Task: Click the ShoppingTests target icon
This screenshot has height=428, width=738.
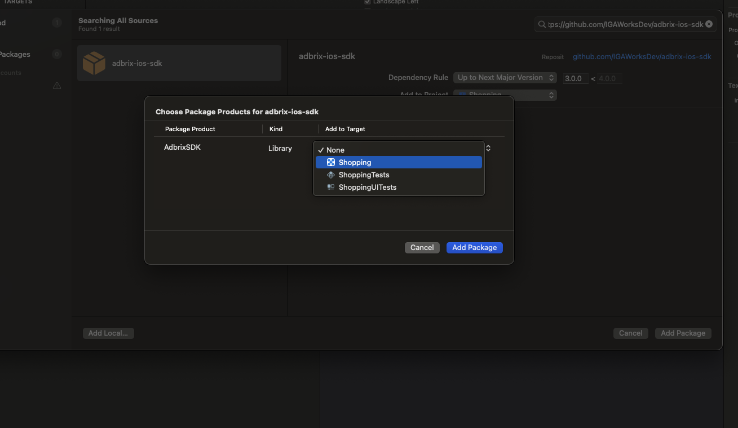Action: 331,175
